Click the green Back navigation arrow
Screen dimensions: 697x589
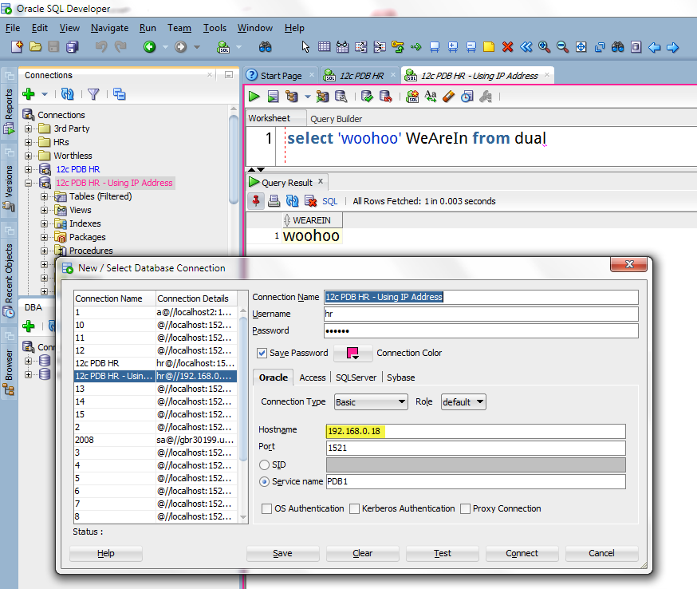(149, 47)
